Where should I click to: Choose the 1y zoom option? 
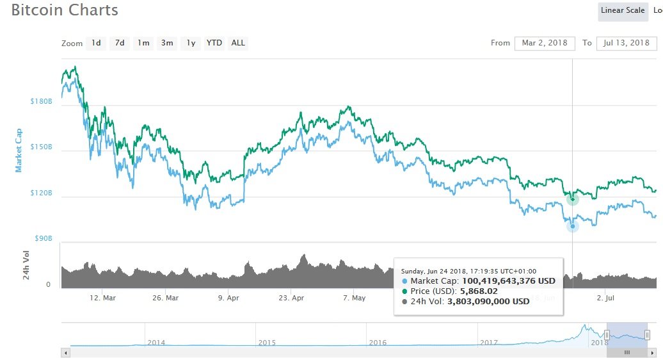[191, 43]
